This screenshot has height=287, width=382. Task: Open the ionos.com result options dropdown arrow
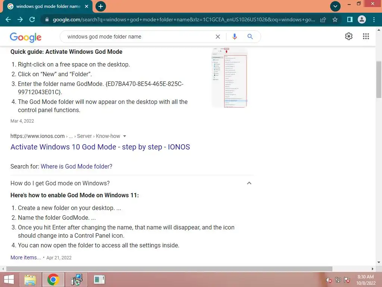click(x=125, y=136)
